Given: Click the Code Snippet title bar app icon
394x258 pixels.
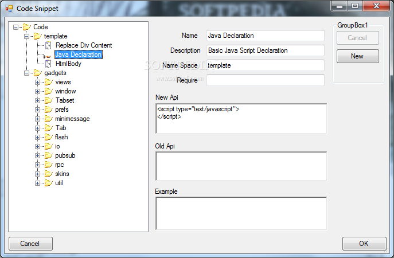Looking at the screenshot, I should coord(9,9).
